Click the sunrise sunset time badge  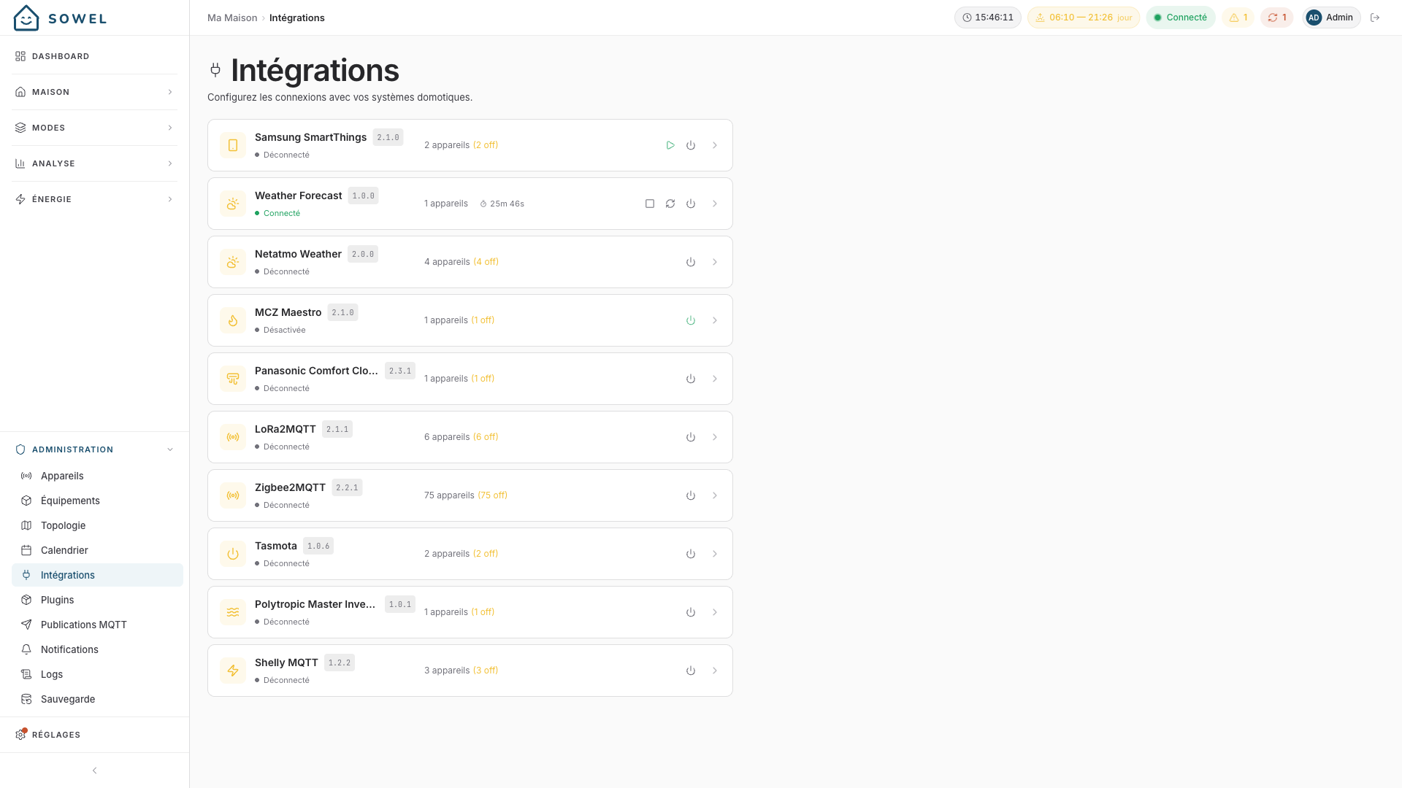(x=1084, y=18)
